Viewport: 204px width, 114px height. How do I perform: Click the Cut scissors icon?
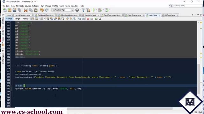(25, 10)
